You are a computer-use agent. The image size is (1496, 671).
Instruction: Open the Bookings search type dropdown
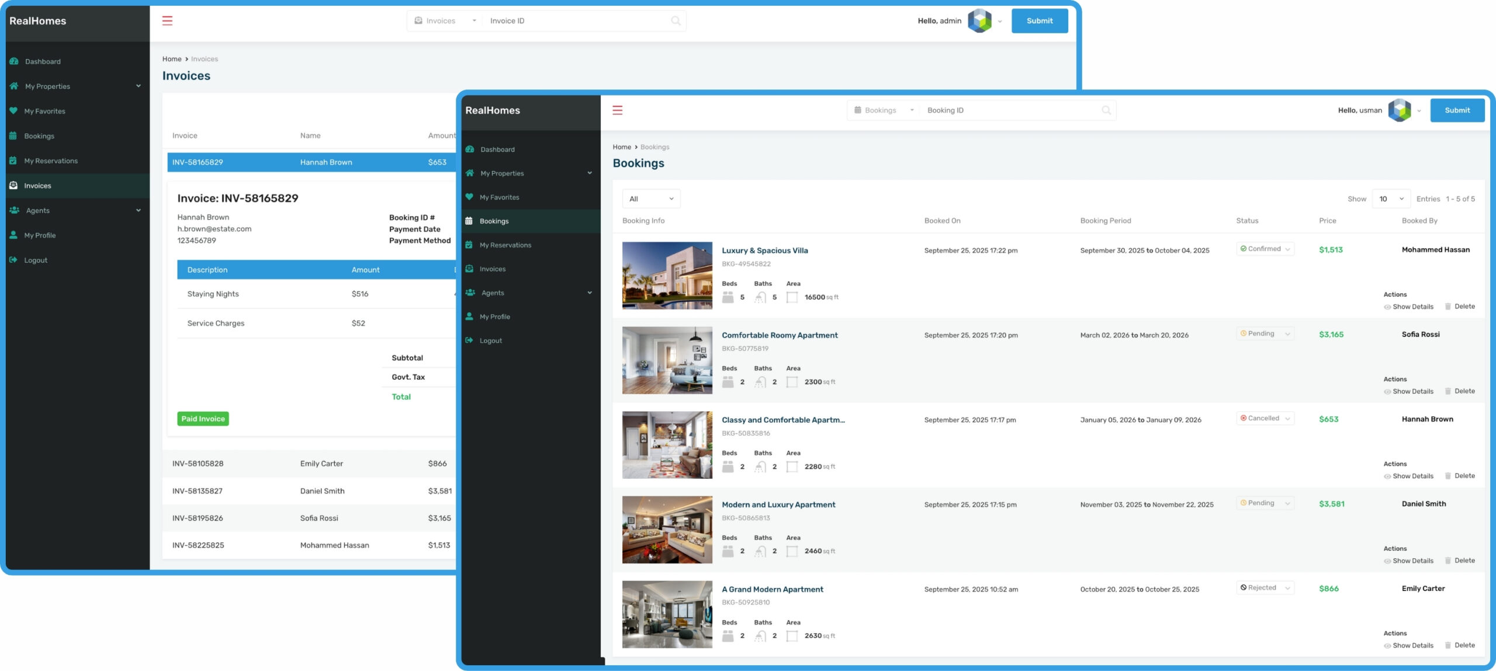pos(884,110)
